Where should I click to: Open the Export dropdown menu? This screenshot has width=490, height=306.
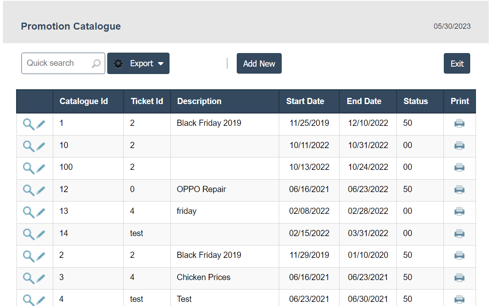coord(138,64)
